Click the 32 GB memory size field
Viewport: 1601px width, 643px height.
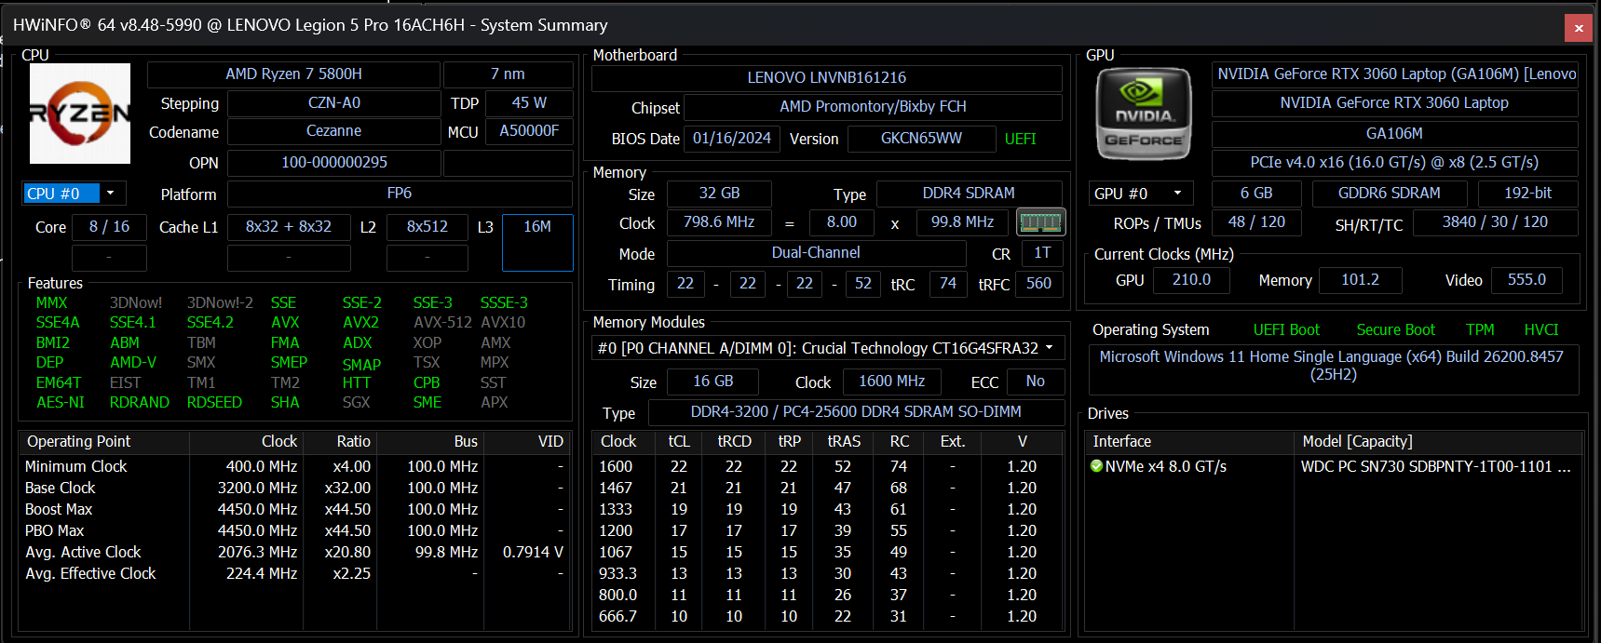(x=719, y=194)
